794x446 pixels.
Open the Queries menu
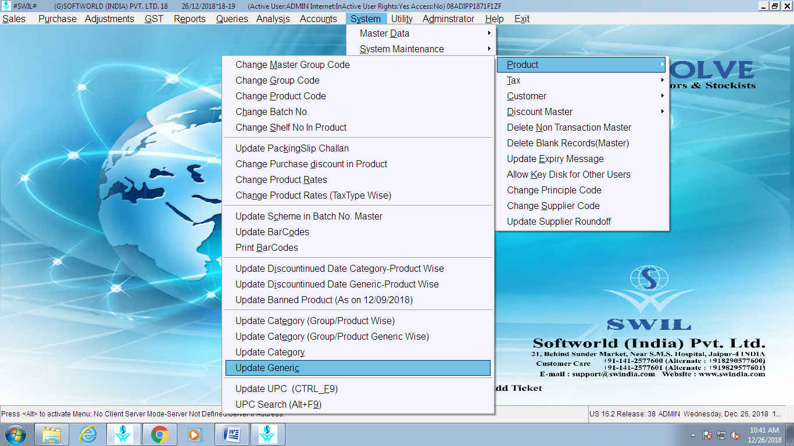[x=233, y=19]
